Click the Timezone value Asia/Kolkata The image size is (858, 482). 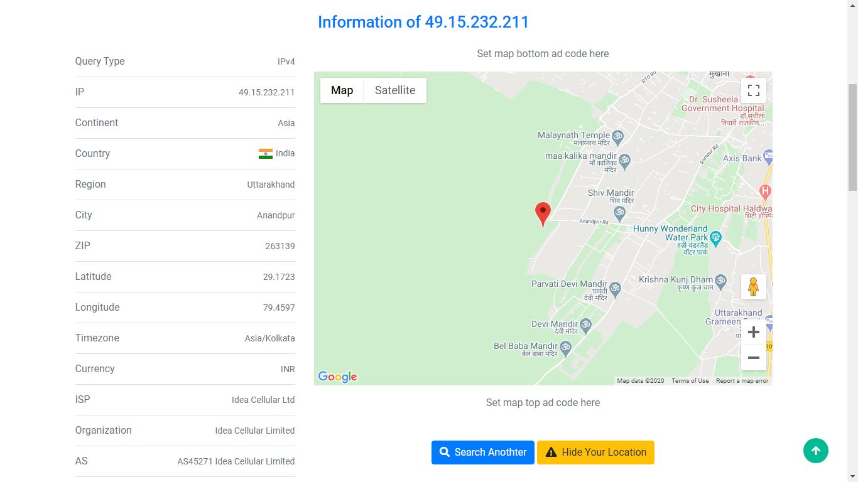269,338
